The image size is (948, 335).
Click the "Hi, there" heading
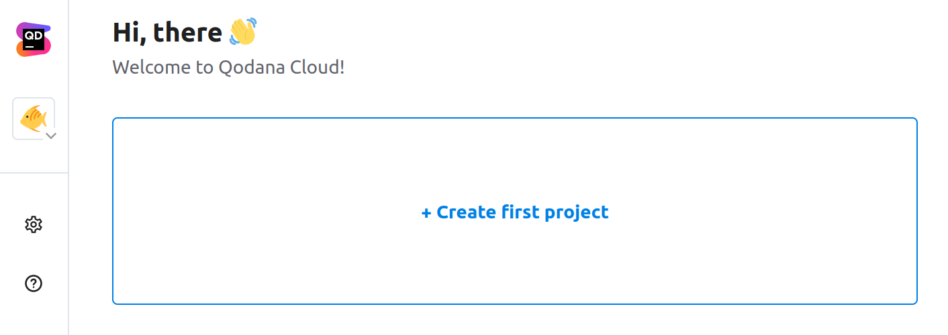tap(167, 32)
